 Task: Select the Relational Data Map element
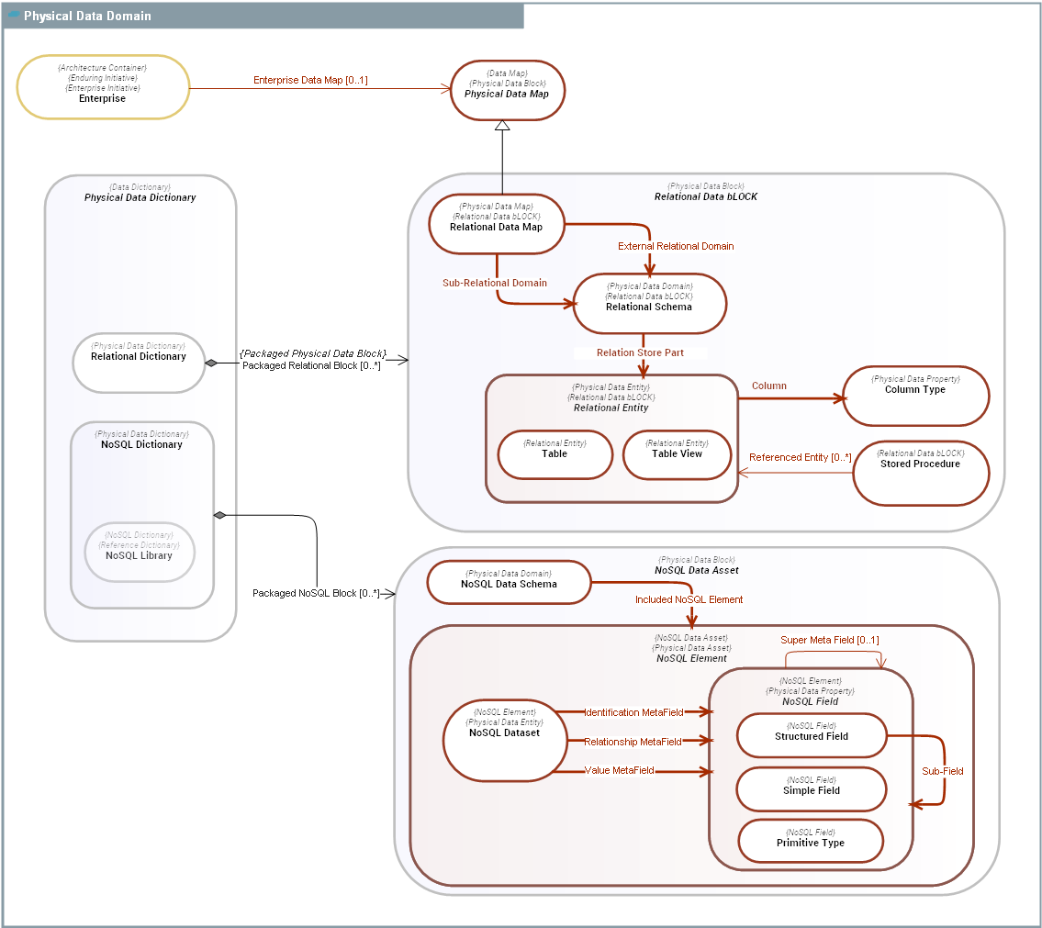click(496, 225)
